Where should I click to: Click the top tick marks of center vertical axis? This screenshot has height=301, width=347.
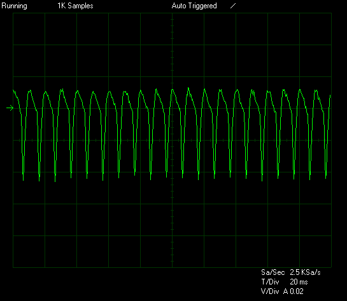click(172, 29)
